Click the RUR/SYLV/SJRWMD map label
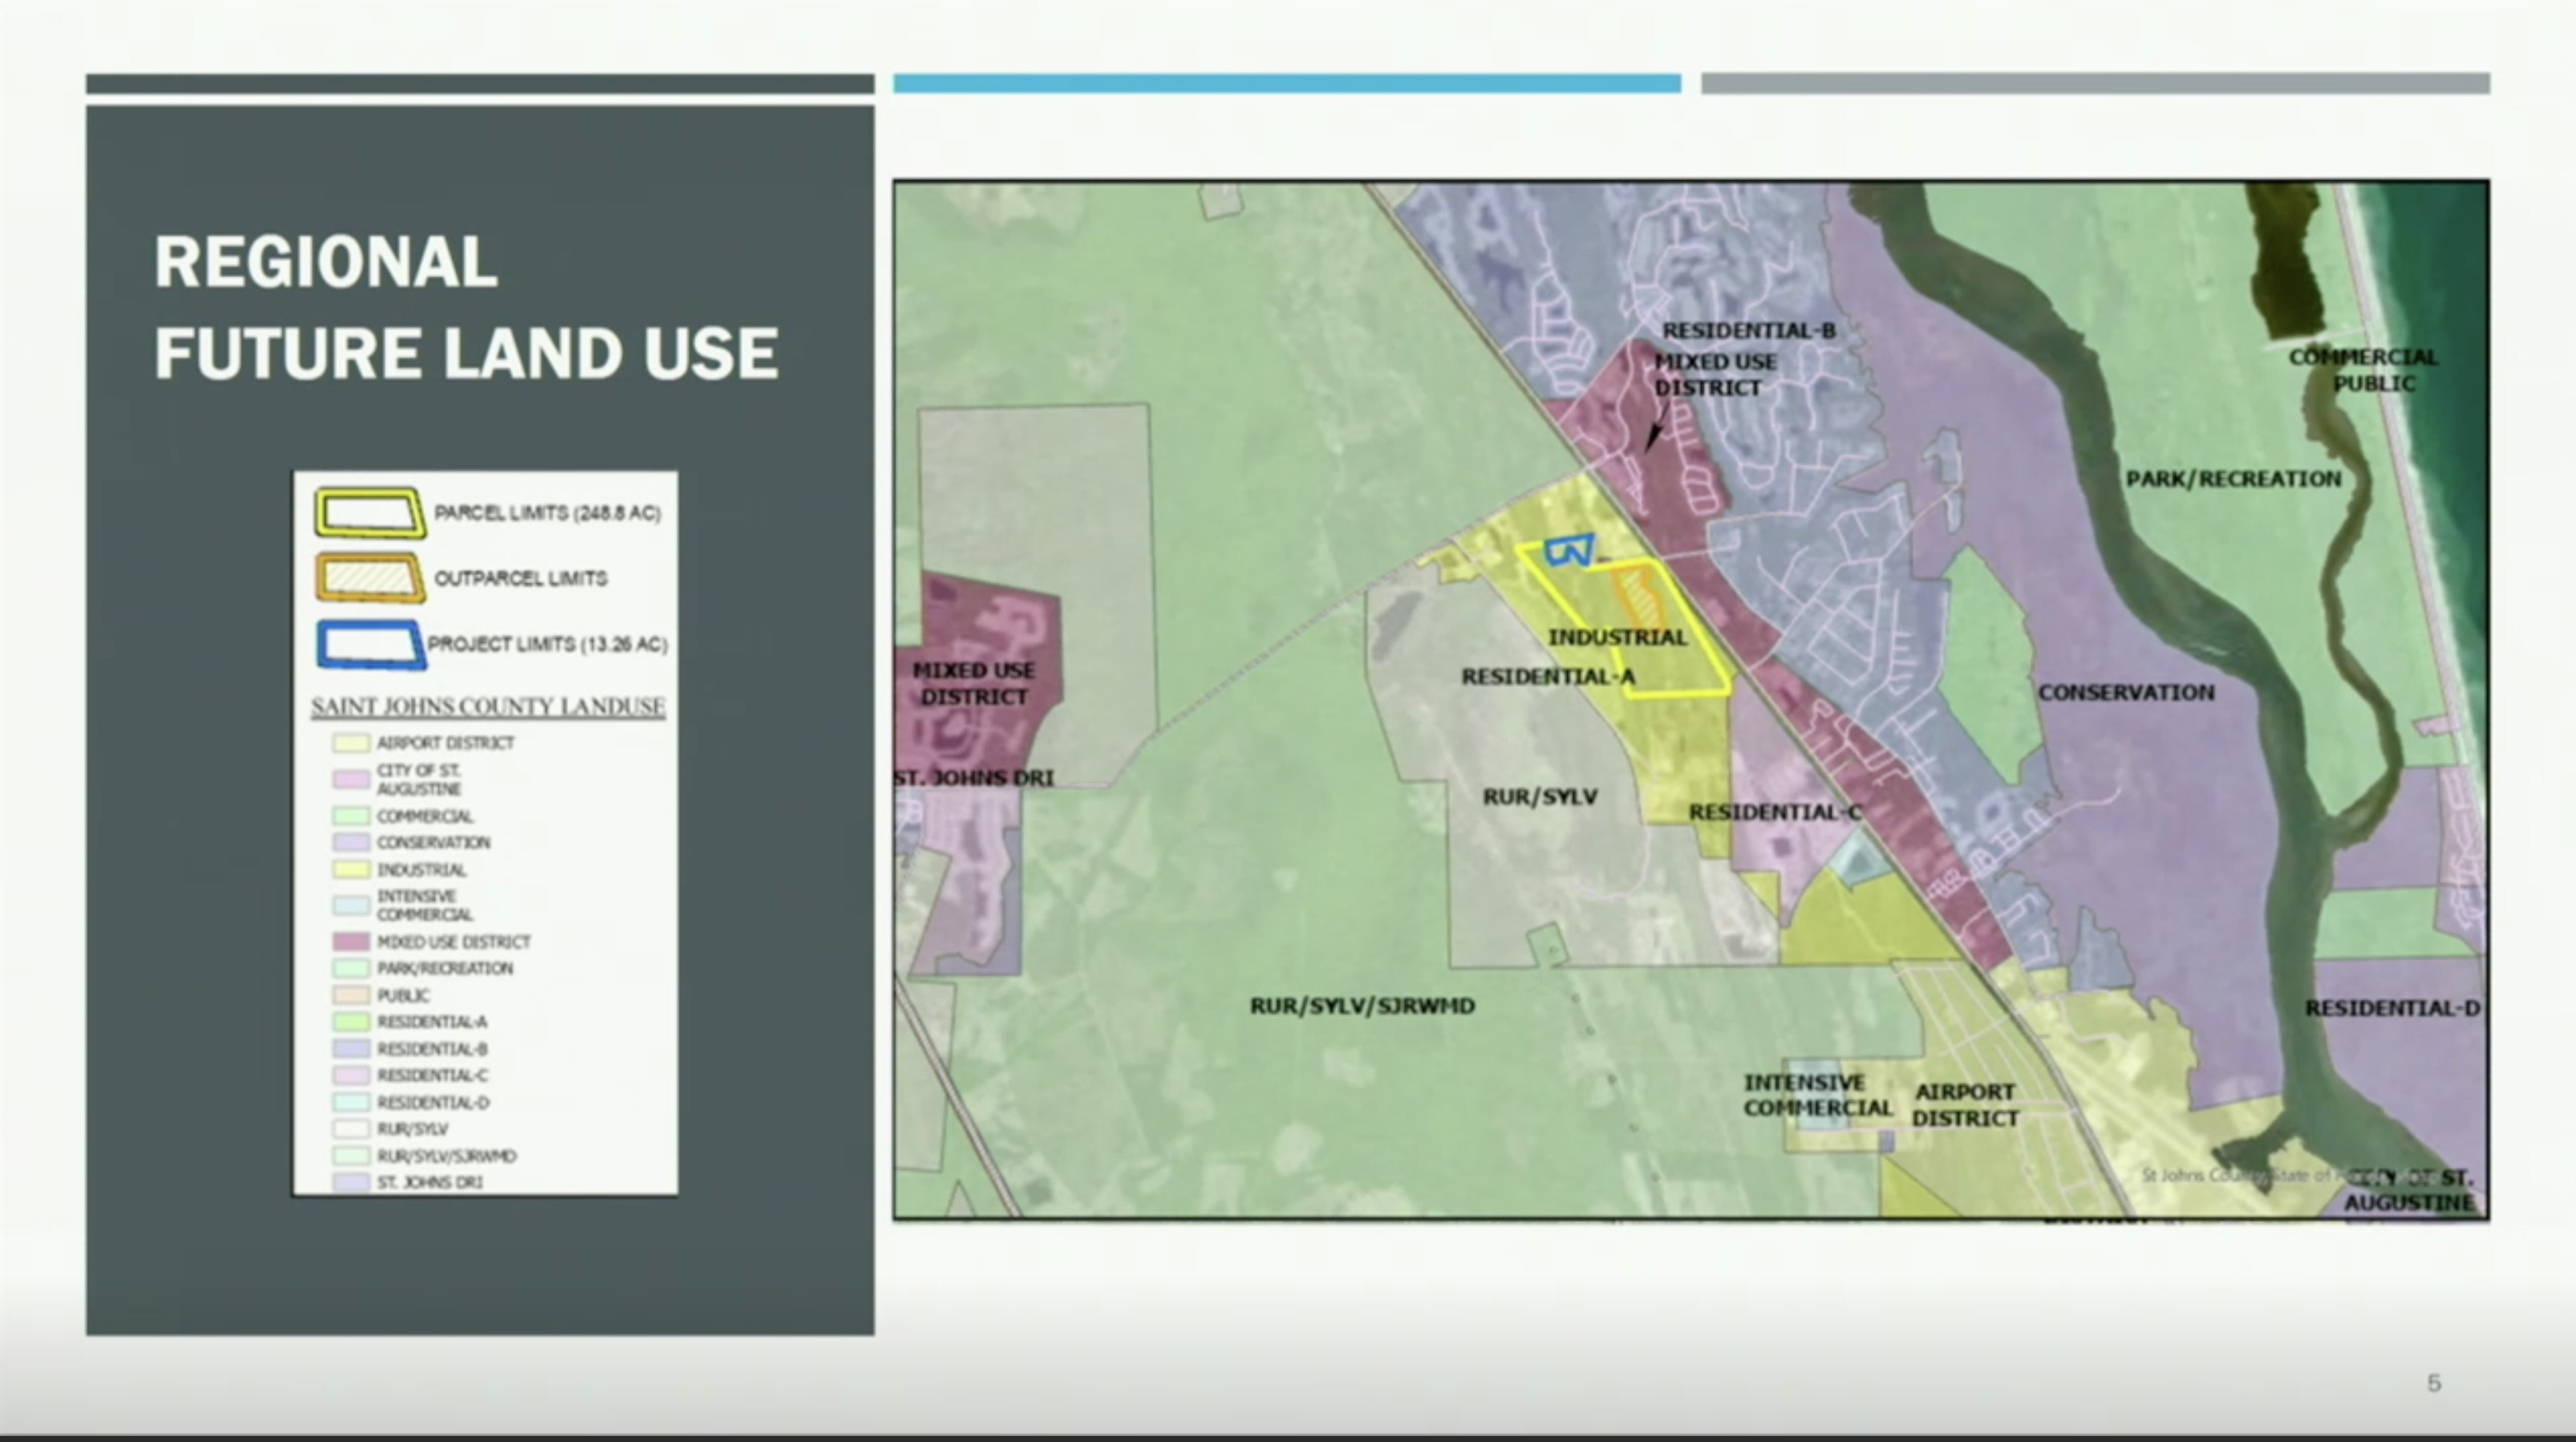Screen dimensions: 2576x1442 pyautogui.click(x=1362, y=1006)
